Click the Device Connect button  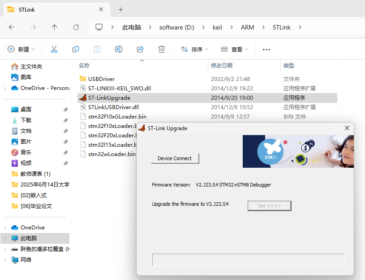point(175,158)
